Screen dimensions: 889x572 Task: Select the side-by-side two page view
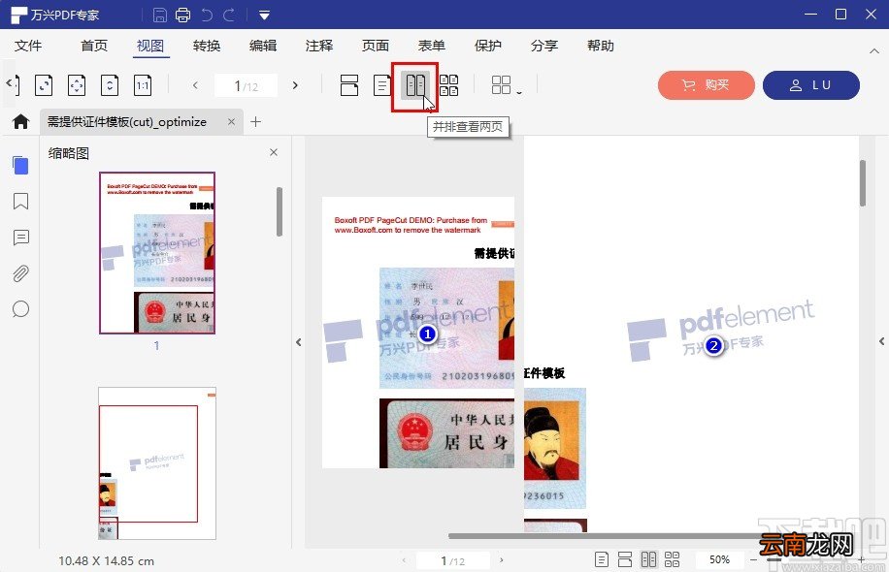(x=415, y=85)
